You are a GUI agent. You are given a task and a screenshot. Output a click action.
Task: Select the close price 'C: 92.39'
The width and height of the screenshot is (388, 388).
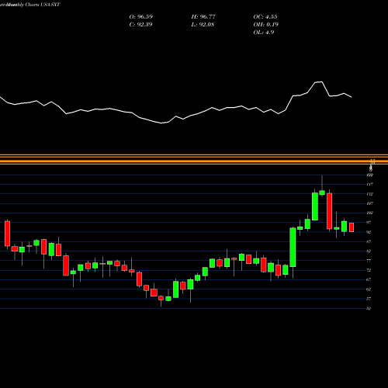tap(140, 25)
